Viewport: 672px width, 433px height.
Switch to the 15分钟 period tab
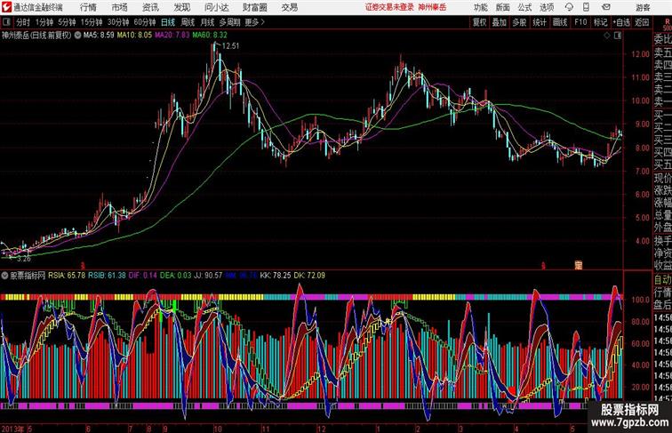pos(92,22)
